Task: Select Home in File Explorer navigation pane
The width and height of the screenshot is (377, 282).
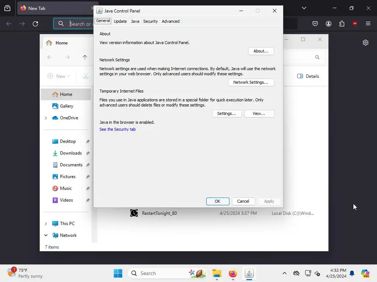Action: coord(66,94)
